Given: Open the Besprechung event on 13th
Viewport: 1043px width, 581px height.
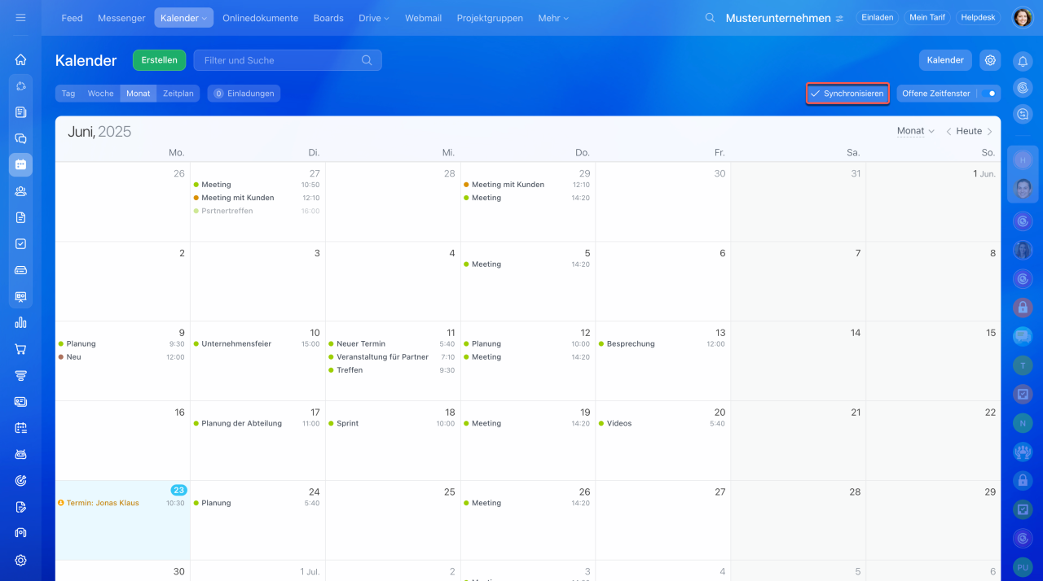Looking at the screenshot, I should coord(662,344).
